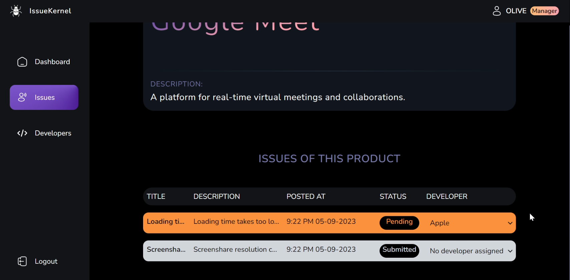570x280 pixels.
Task: Click the ISSUES OF THIS PRODUCT heading
Action: click(x=329, y=159)
